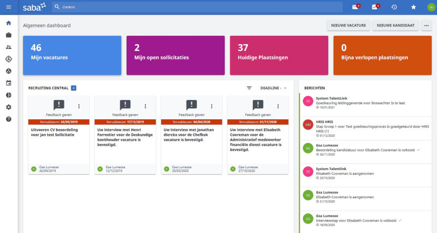The height and width of the screenshot is (233, 437).
Task: Open the calendar icon in the sidebar
Action: click(x=8, y=83)
